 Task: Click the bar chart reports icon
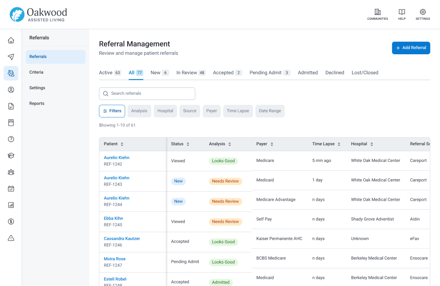[11, 205]
